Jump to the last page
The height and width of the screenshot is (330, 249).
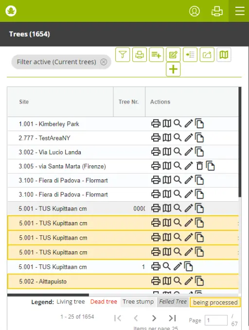point(172,318)
